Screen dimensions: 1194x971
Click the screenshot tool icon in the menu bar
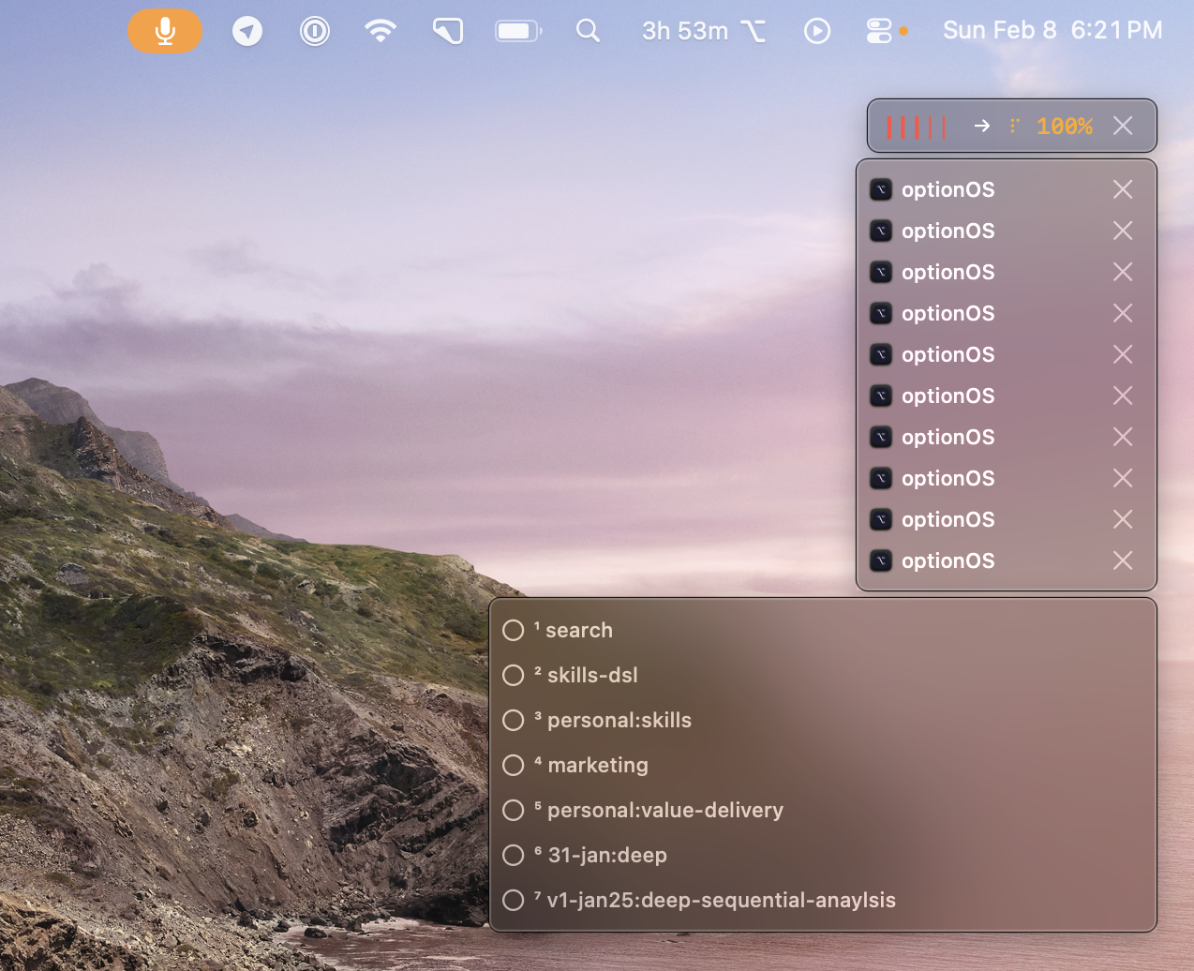(x=447, y=30)
